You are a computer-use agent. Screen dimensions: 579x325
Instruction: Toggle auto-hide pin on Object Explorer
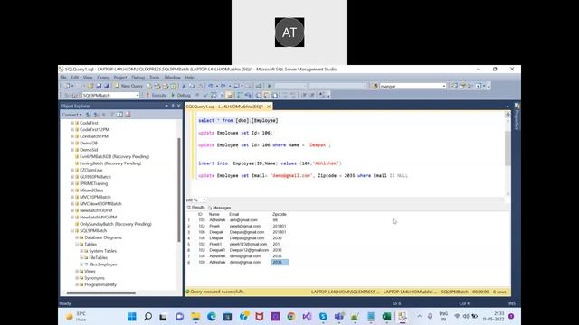(x=173, y=106)
